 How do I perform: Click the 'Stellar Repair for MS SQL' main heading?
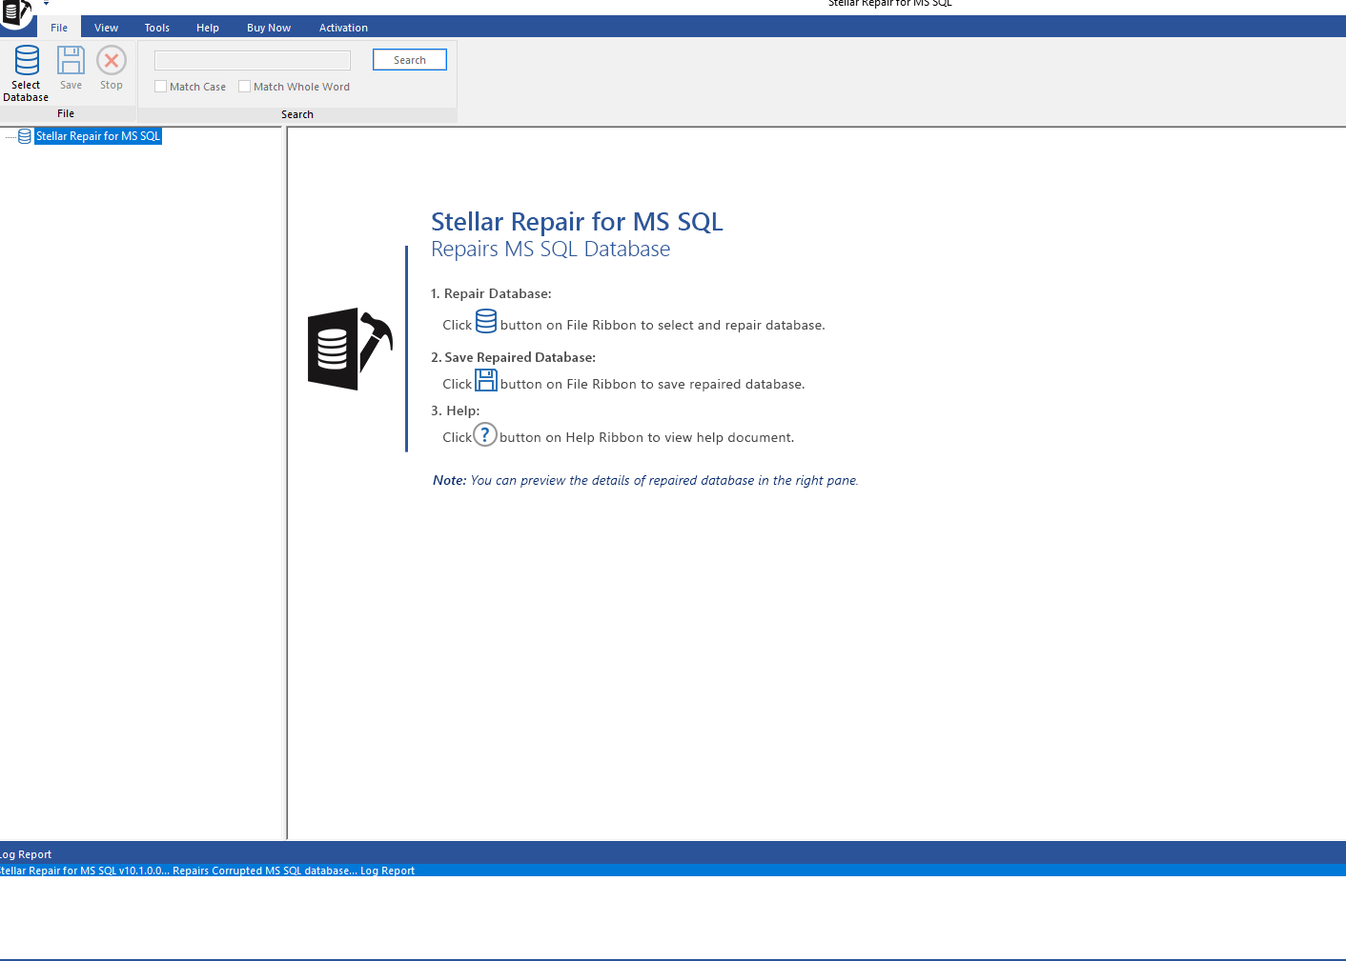tap(577, 222)
